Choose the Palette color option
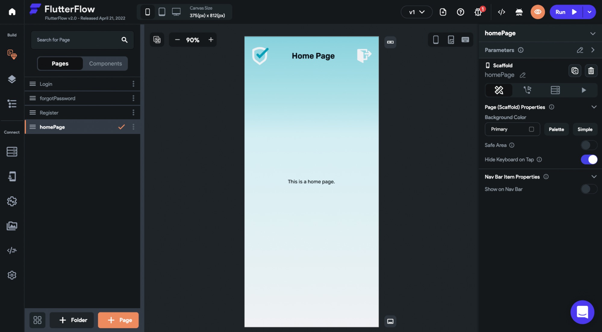The image size is (602, 332). click(x=557, y=129)
